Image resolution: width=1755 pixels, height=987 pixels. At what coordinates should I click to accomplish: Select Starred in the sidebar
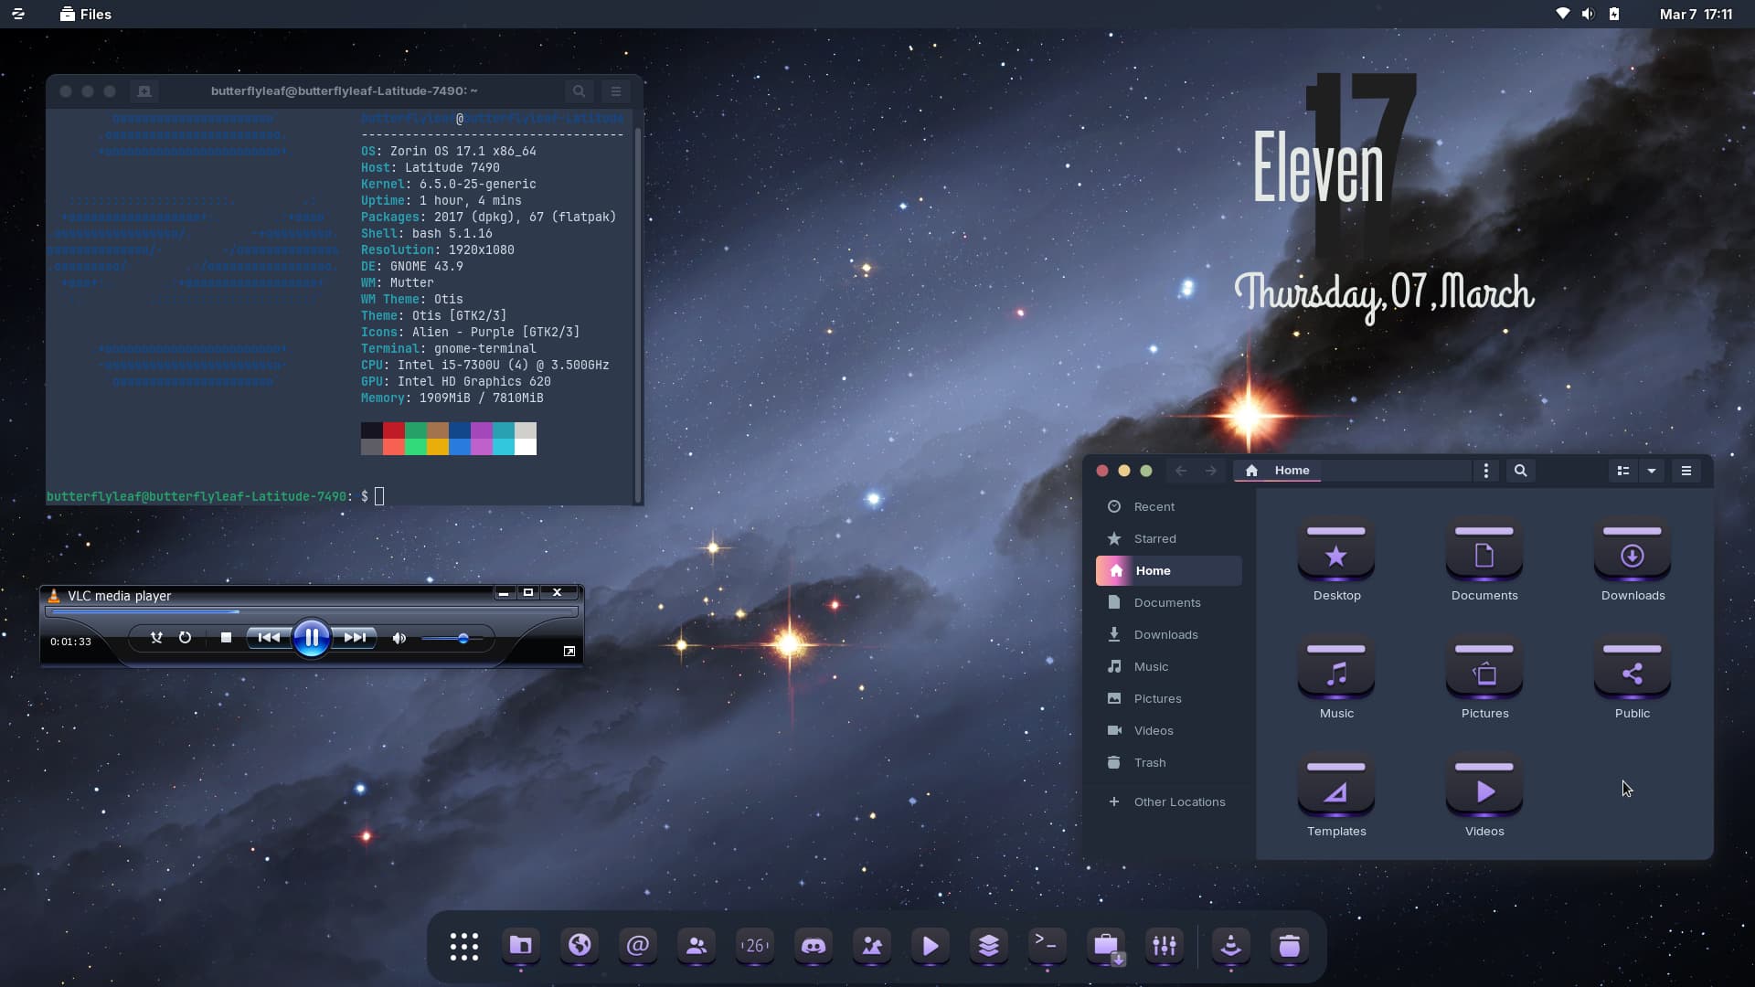(1168, 538)
